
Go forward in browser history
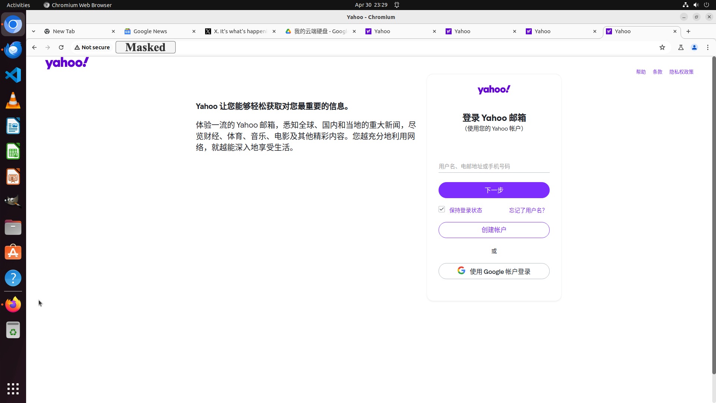point(48,47)
